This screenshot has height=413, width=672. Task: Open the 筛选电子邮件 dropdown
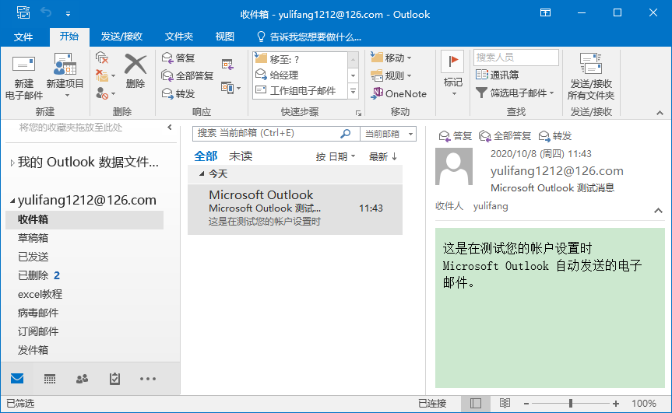click(x=515, y=93)
